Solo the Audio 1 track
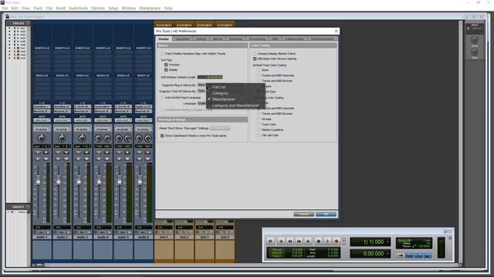Image resolution: width=494 pixels, height=277 pixels. coord(38,159)
